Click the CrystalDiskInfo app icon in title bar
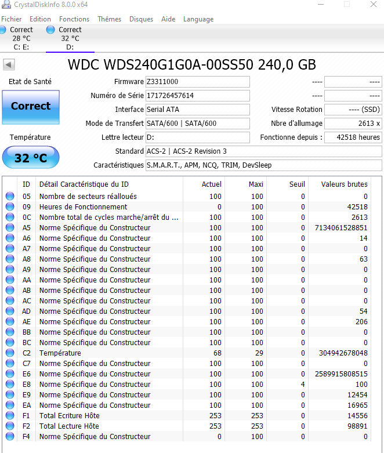The height and width of the screenshot is (453, 384). coord(5,5)
